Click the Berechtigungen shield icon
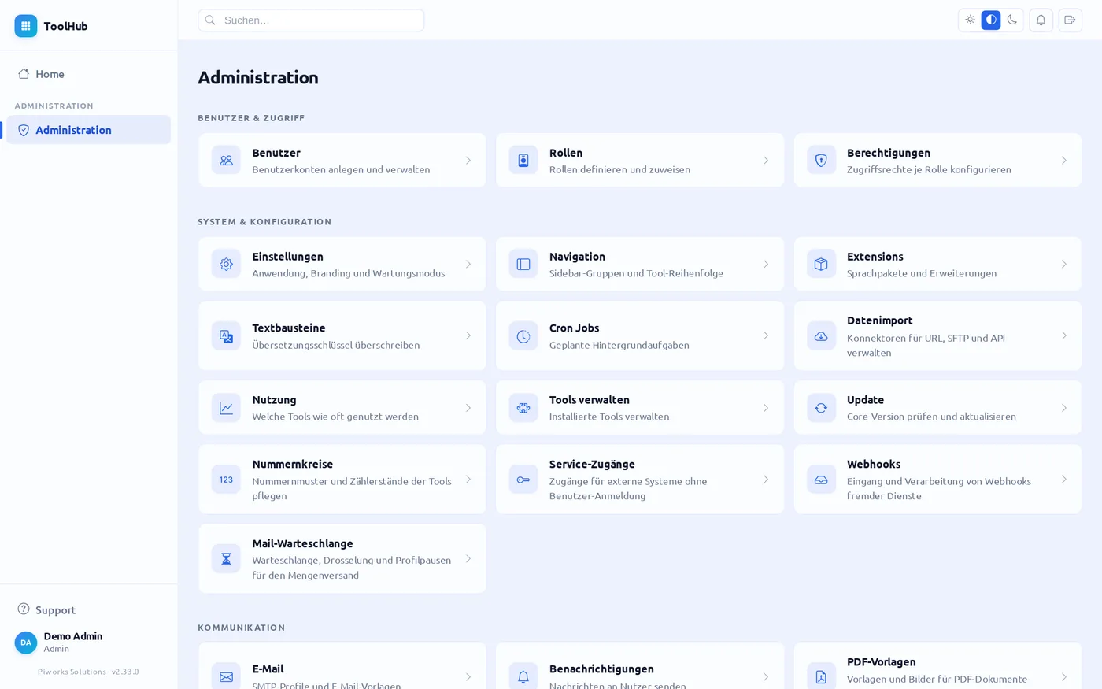The image size is (1102, 689). 821,161
